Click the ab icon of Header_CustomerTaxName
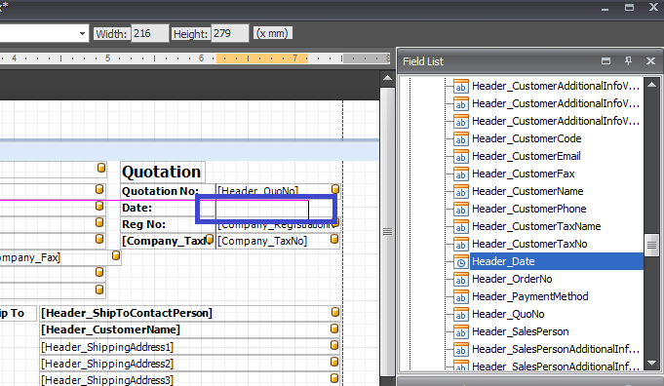This screenshot has height=386, width=664. tap(461, 227)
